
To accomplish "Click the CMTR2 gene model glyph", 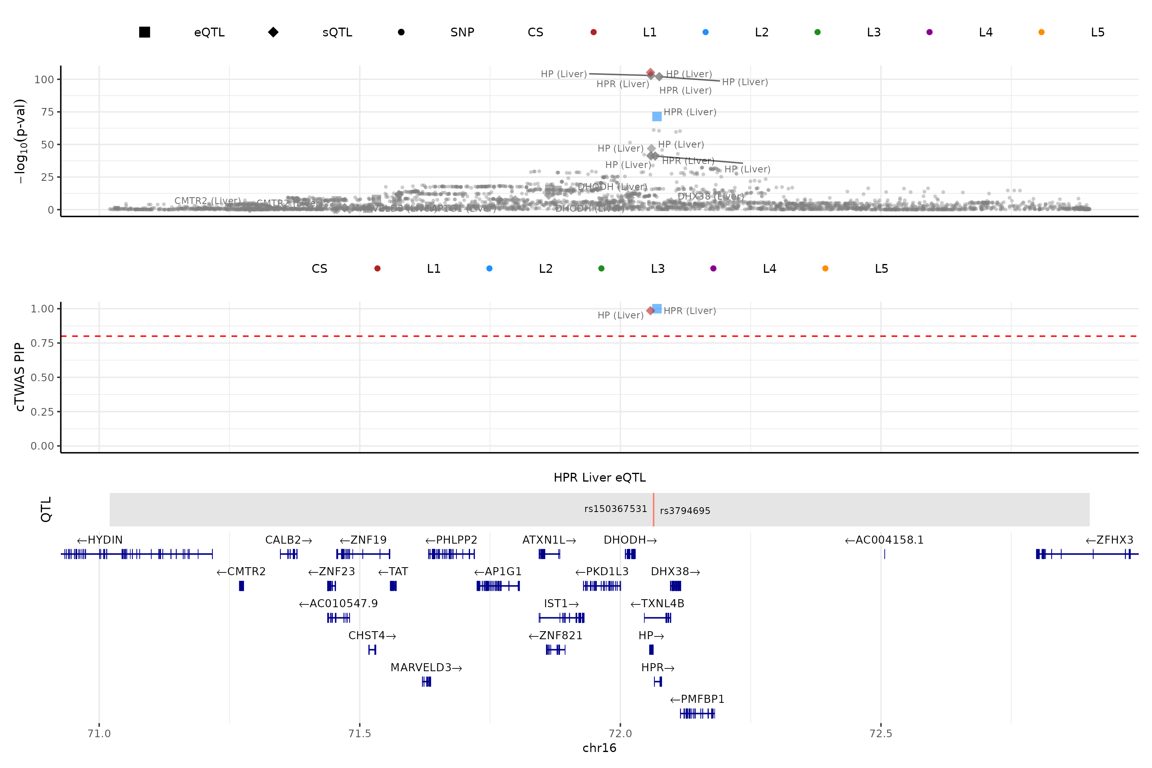I will tap(241, 586).
